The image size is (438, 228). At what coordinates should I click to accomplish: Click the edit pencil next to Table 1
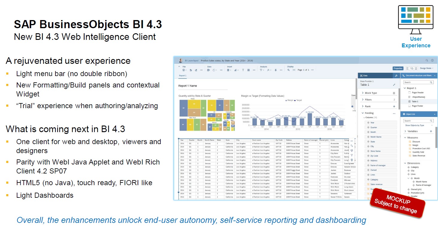click(x=394, y=85)
